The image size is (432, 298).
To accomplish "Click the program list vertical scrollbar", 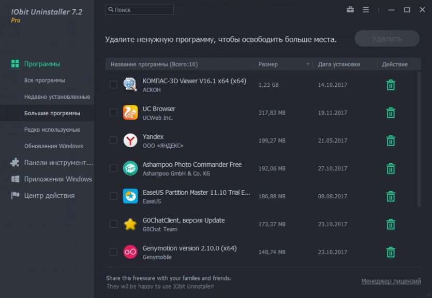I will [419, 139].
